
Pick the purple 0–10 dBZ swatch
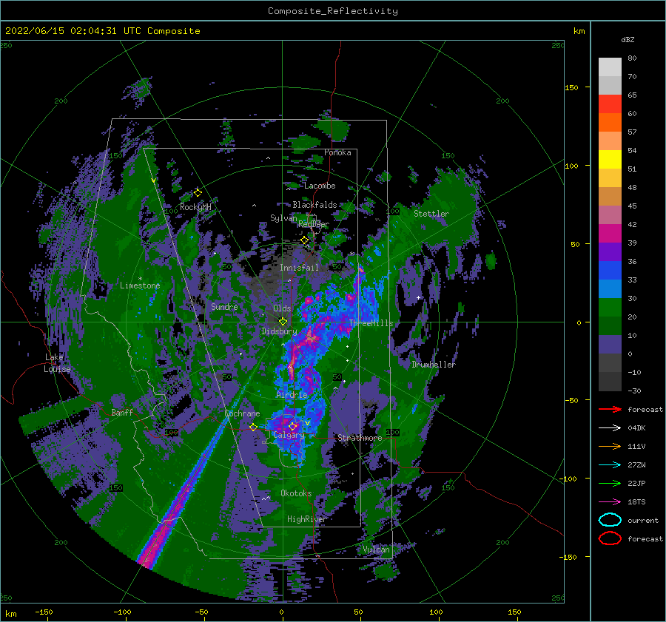610,344
